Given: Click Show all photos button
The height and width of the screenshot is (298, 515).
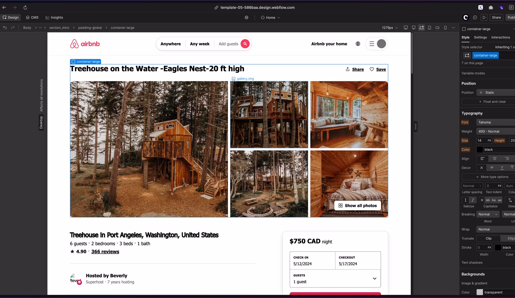Looking at the screenshot, I should tap(357, 206).
